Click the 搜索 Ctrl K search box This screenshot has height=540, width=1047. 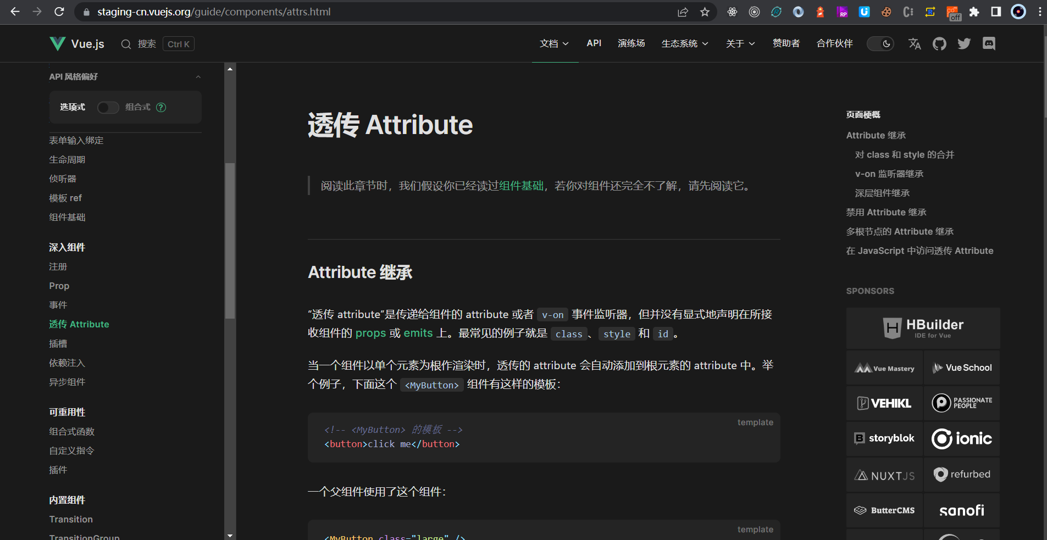tap(158, 44)
